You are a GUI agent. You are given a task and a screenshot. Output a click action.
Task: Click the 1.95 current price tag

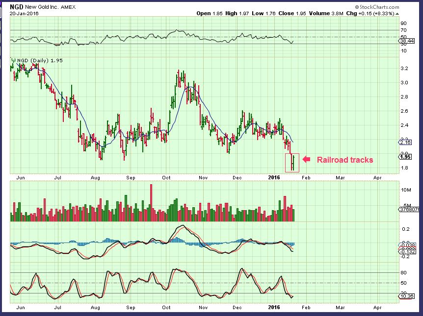coord(405,157)
